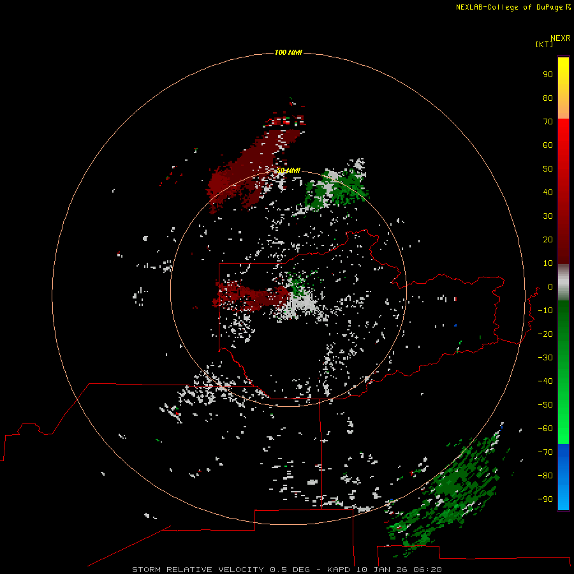Click the 50 value on velocity scale

pyautogui.click(x=548, y=169)
